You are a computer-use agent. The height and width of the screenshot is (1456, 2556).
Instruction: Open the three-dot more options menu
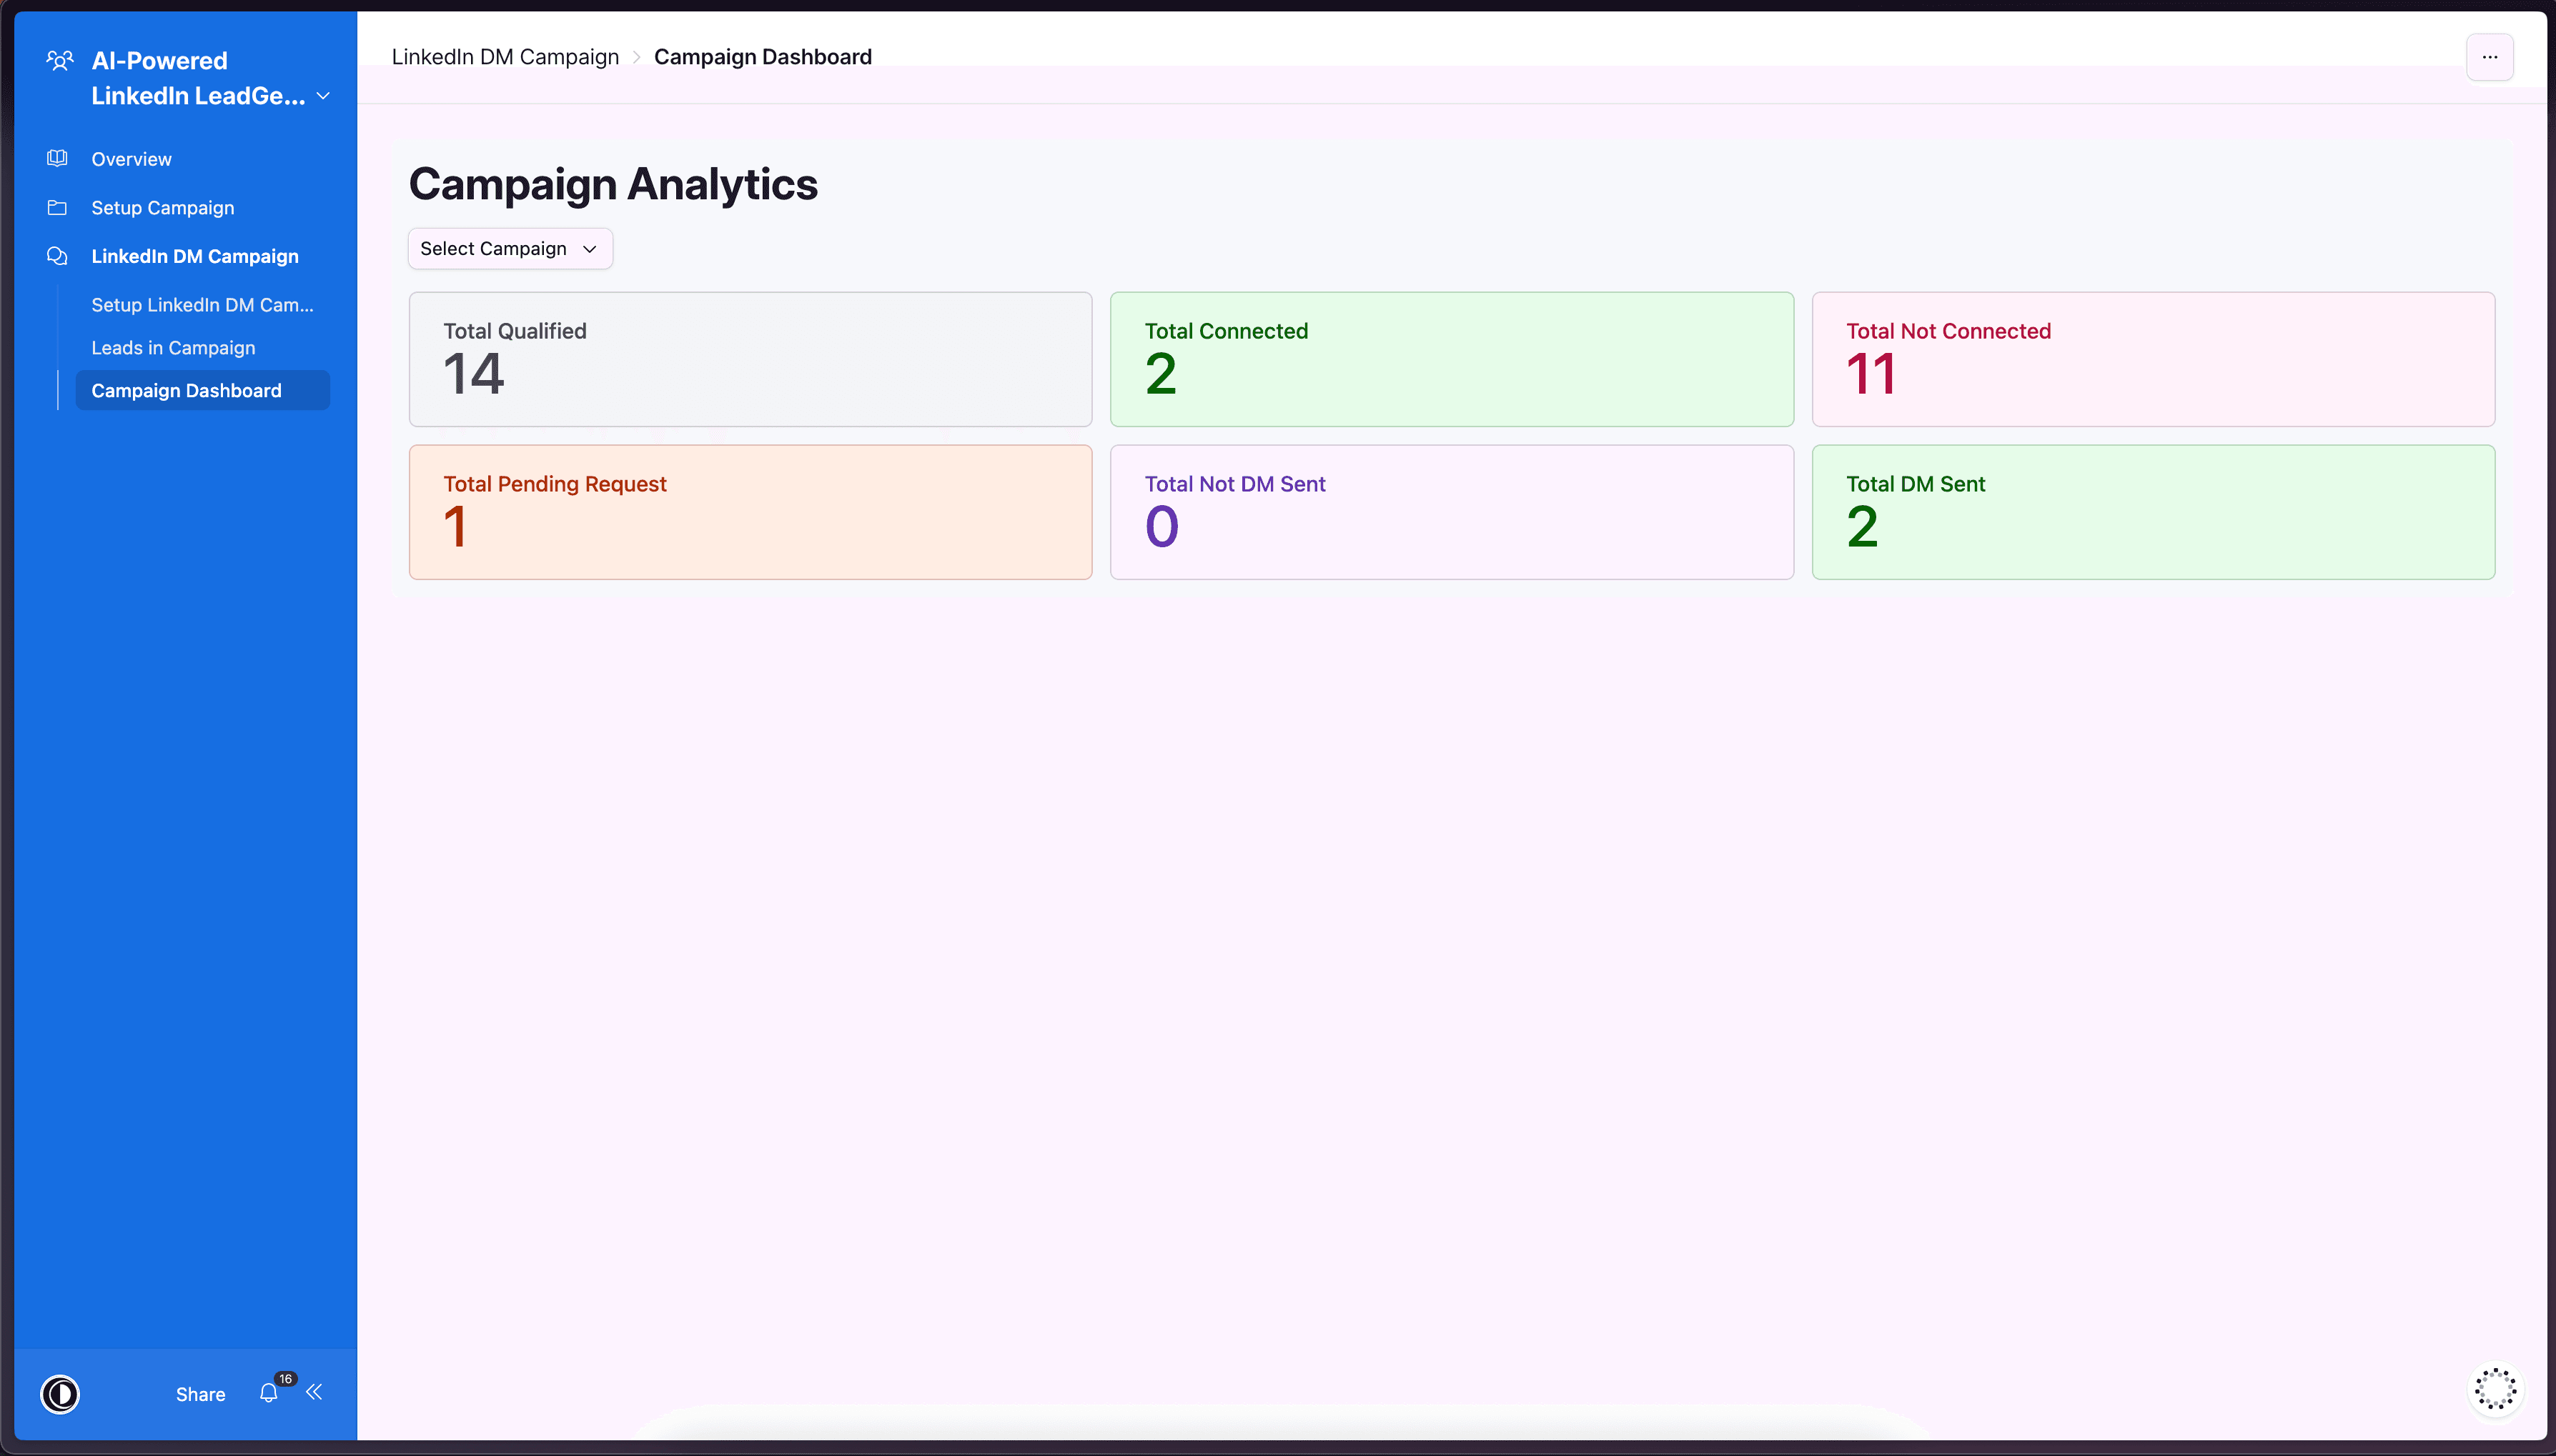[x=2489, y=57]
